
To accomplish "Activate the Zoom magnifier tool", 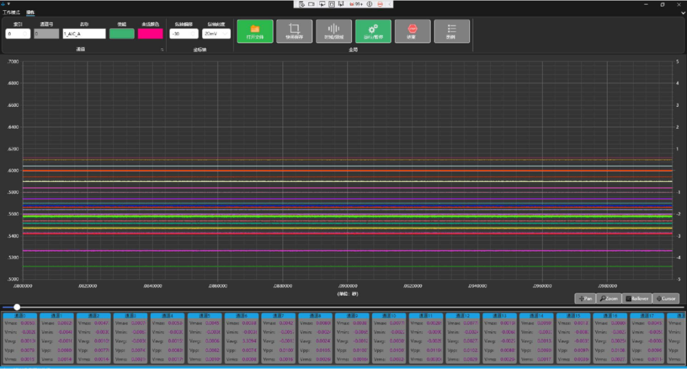I will pos(607,298).
